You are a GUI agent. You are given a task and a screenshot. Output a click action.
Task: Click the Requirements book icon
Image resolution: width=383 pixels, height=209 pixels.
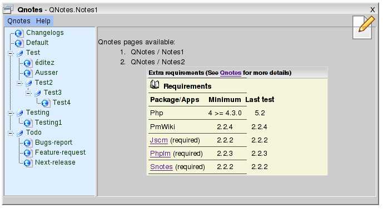pos(155,84)
